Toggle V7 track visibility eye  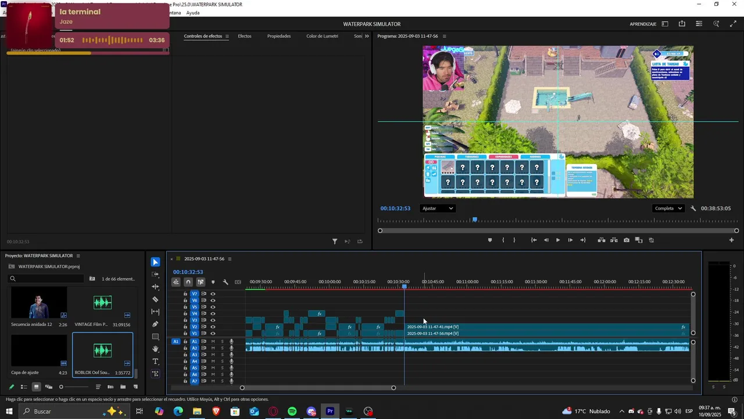click(213, 294)
